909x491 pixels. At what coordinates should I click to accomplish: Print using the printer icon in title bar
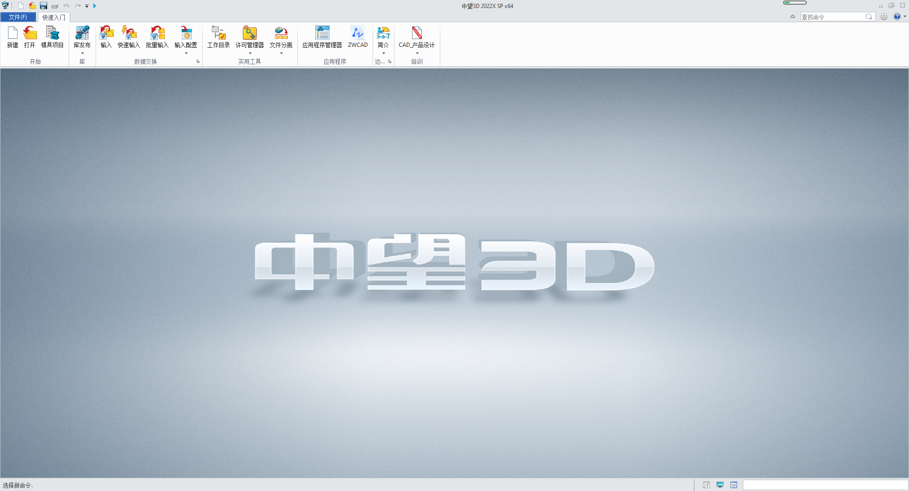pos(55,6)
